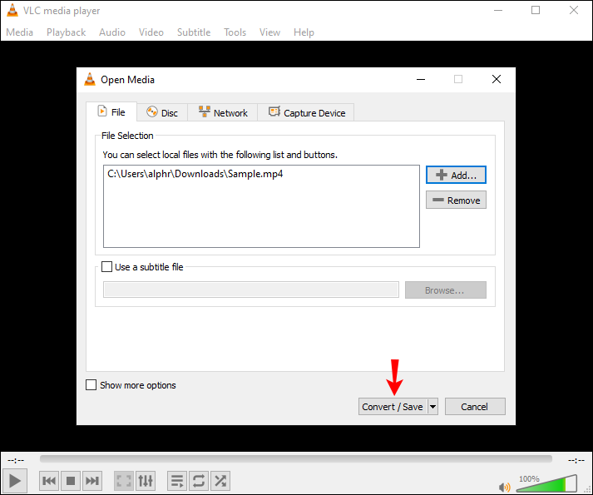Toggle the playlist view

(x=177, y=481)
